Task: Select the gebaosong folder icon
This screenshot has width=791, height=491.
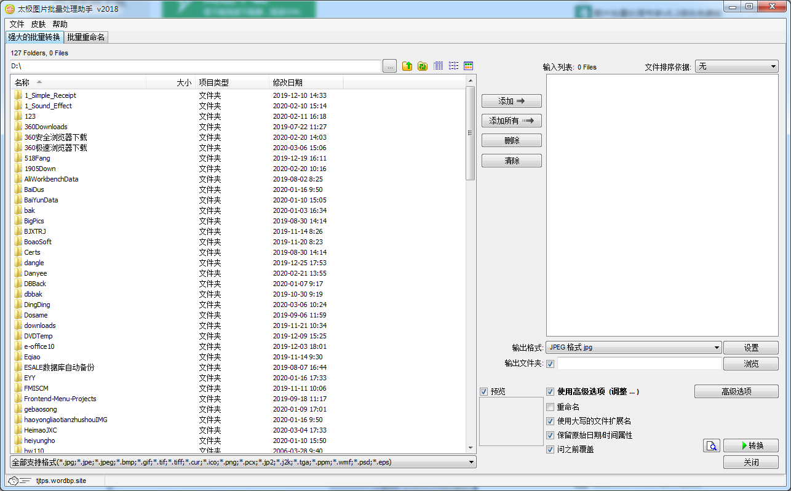Action: (x=18, y=409)
